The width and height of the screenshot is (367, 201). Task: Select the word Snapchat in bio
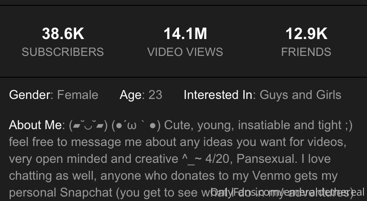[86, 193]
